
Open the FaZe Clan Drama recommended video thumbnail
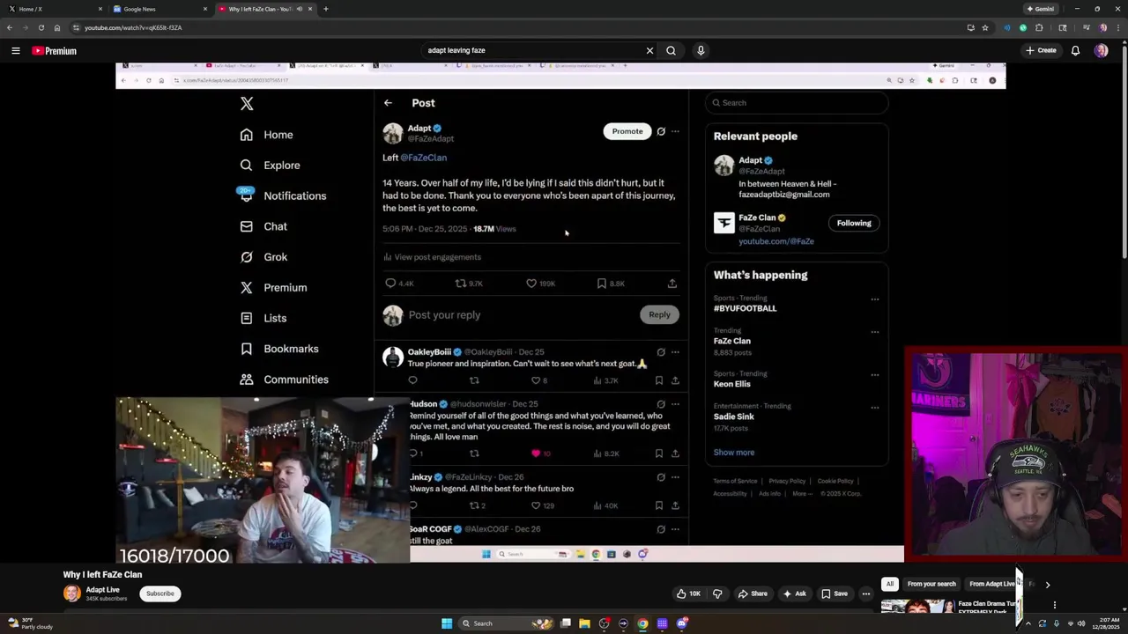pos(917,607)
